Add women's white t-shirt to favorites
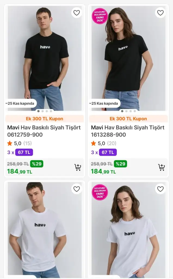 point(160,189)
